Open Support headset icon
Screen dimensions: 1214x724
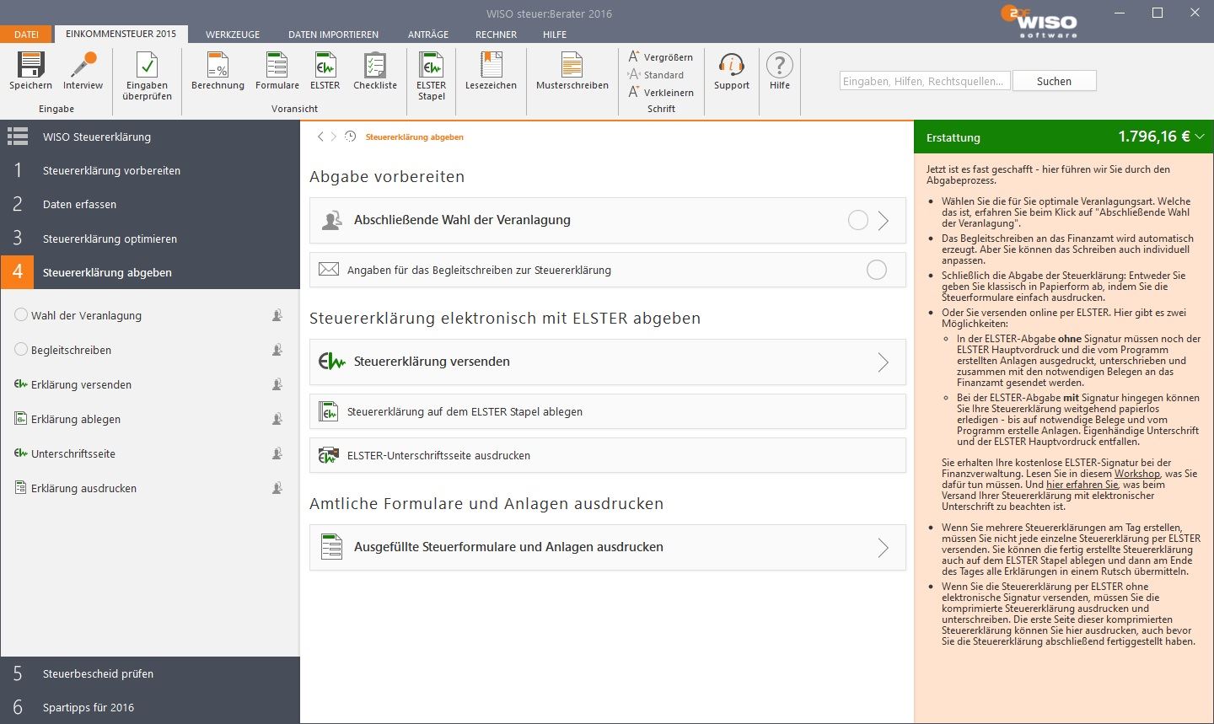pyautogui.click(x=731, y=65)
